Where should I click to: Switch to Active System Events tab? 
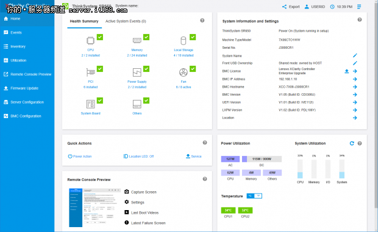126,21
